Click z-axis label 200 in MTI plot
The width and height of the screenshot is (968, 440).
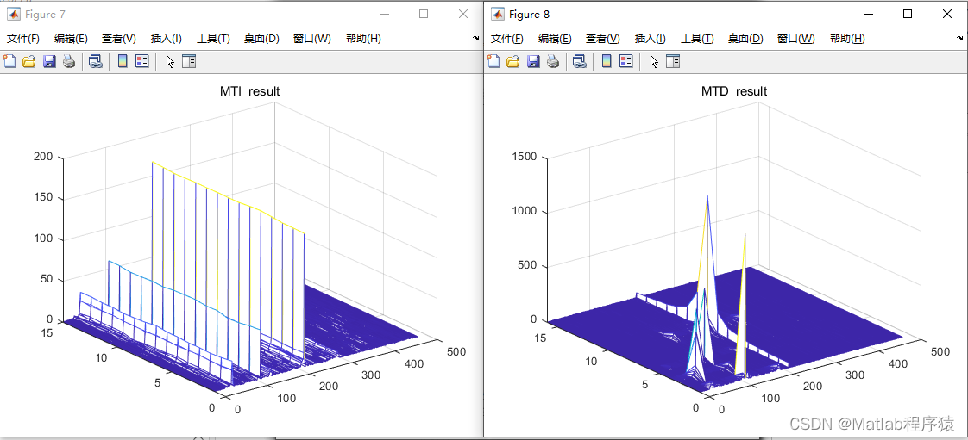(45, 157)
